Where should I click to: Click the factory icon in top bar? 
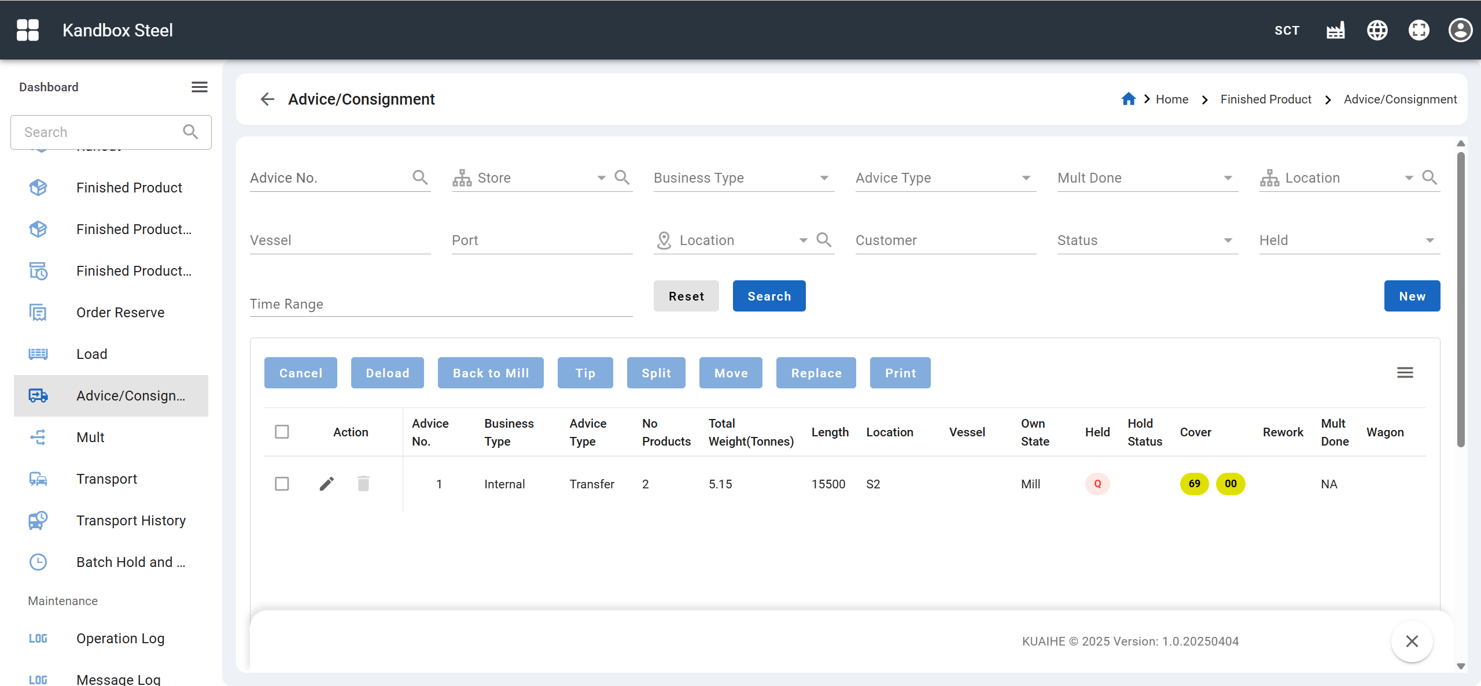click(x=1336, y=30)
